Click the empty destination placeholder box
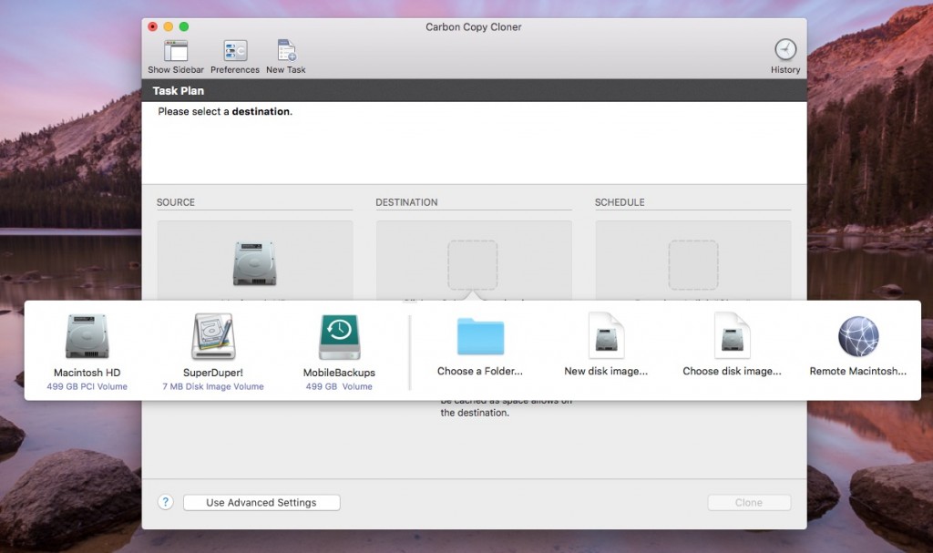This screenshot has width=933, height=553. pyautogui.click(x=473, y=265)
